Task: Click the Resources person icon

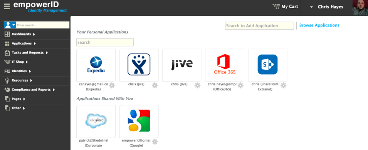Action: pos(7,80)
